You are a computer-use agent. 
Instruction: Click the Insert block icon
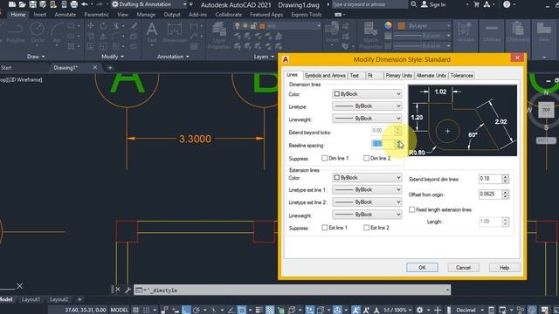coord(332,32)
